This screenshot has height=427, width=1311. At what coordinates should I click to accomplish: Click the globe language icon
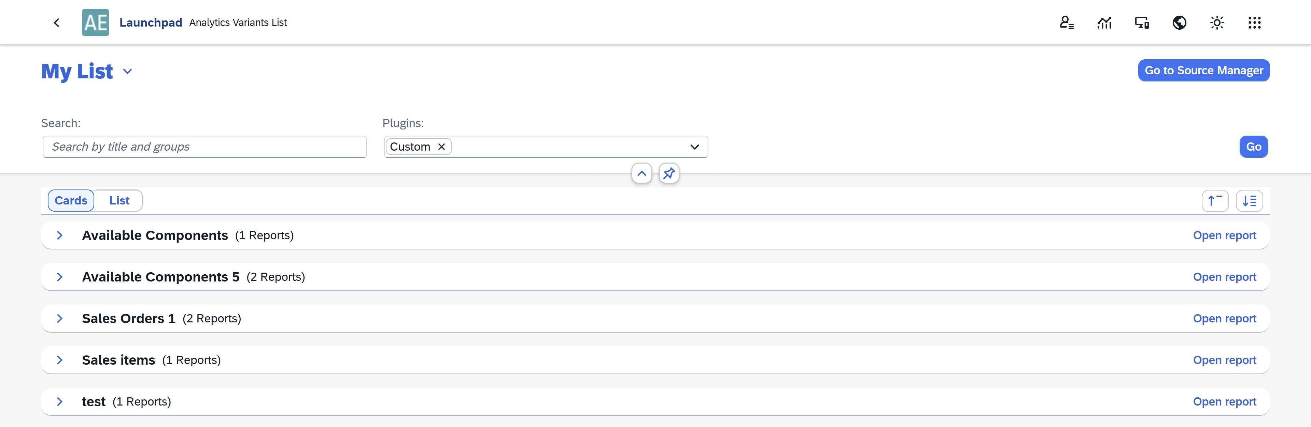[1180, 22]
